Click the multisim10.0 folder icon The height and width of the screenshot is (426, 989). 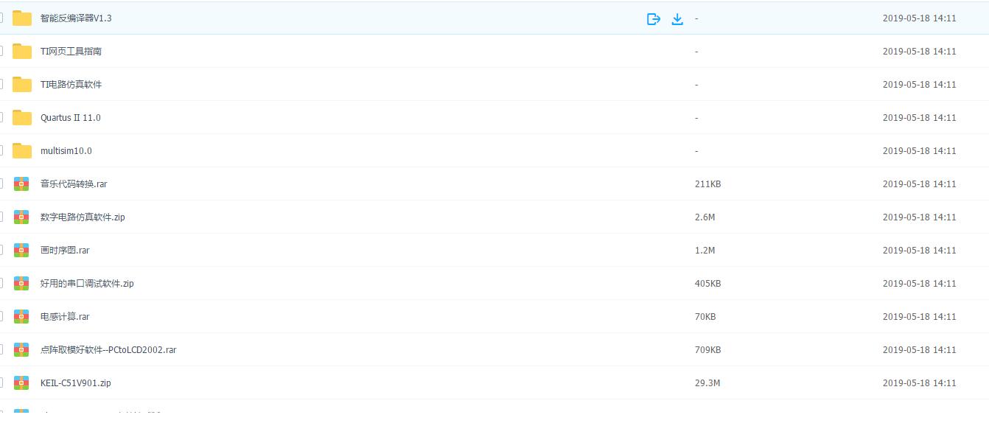tap(22, 151)
